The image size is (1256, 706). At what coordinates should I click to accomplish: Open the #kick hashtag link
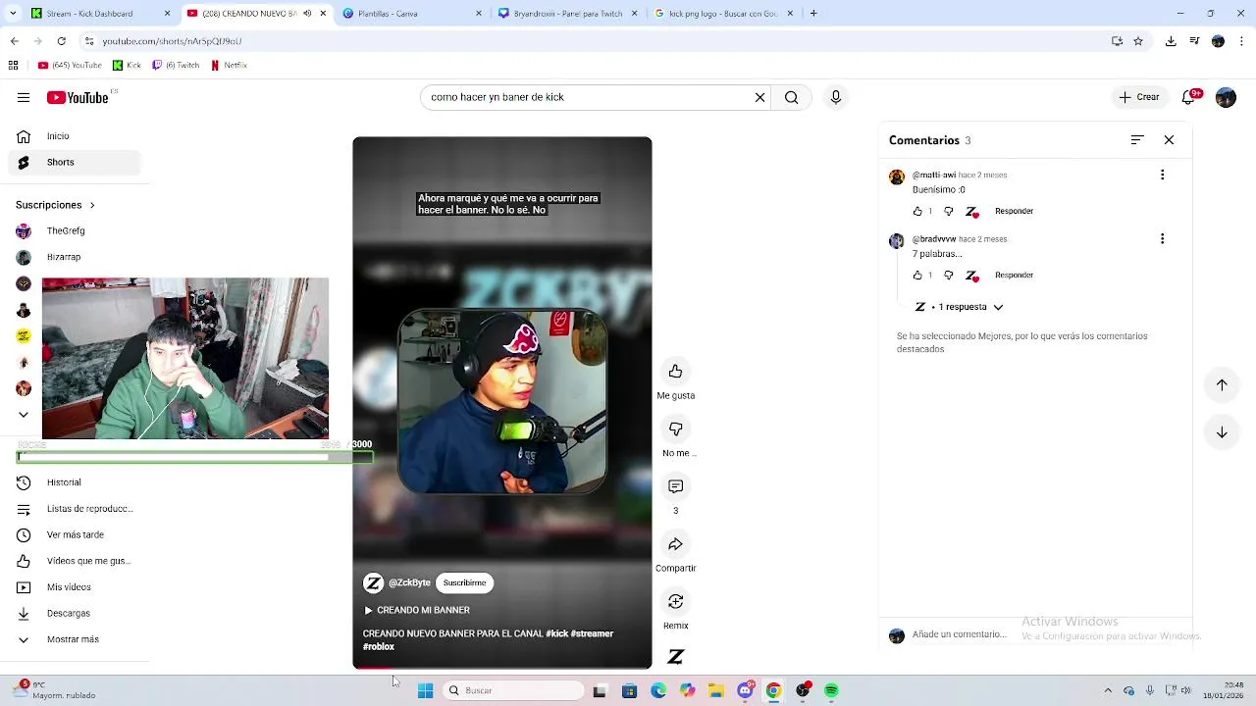[x=557, y=633]
